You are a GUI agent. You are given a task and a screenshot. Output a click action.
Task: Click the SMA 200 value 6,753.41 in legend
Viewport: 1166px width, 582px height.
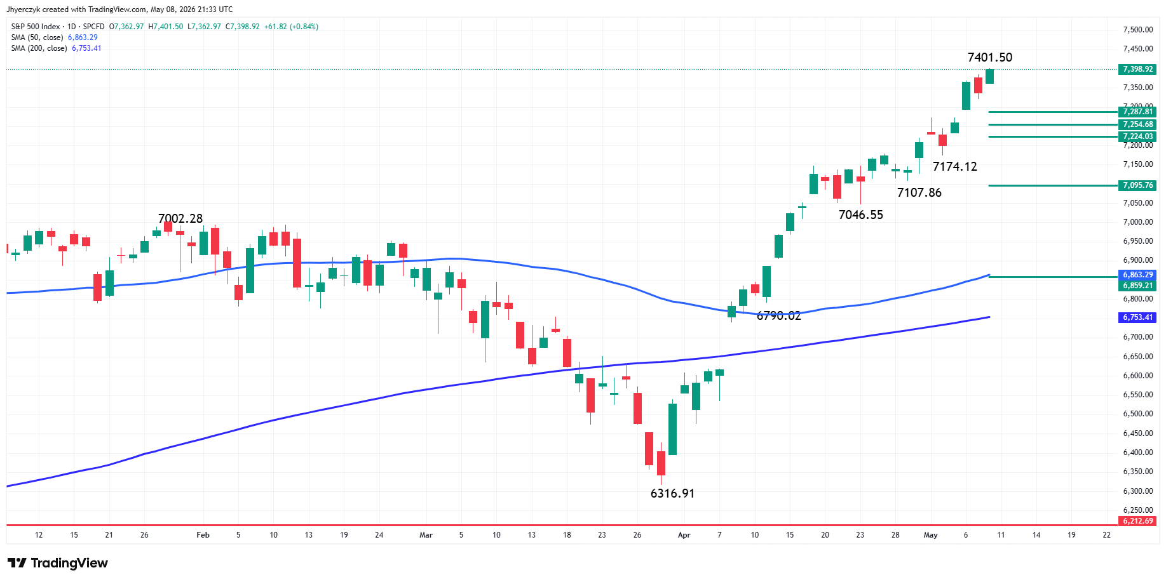(x=86, y=48)
